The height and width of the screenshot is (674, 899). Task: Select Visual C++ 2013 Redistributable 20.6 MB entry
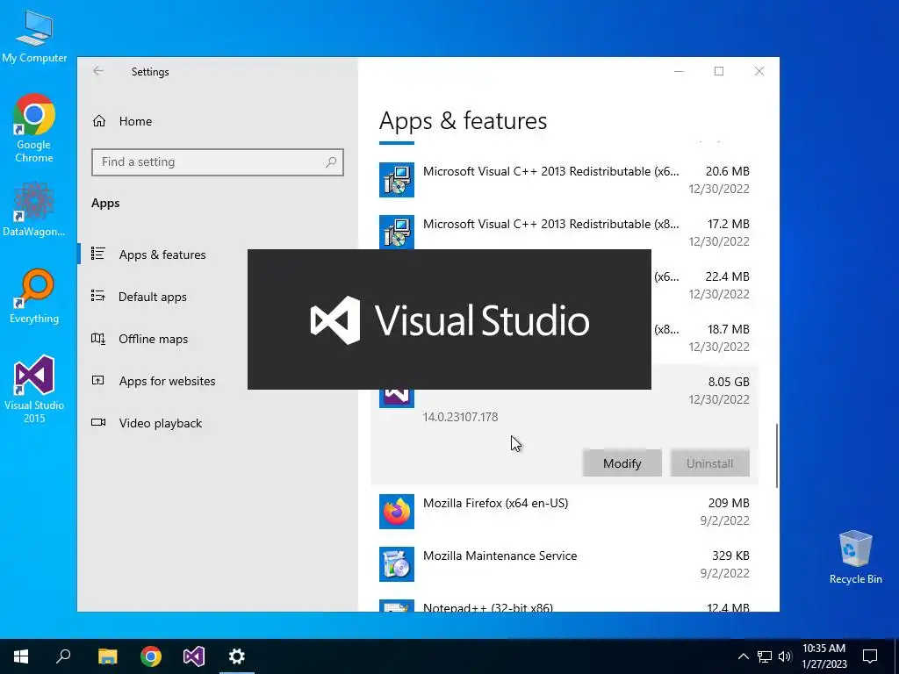pos(565,180)
